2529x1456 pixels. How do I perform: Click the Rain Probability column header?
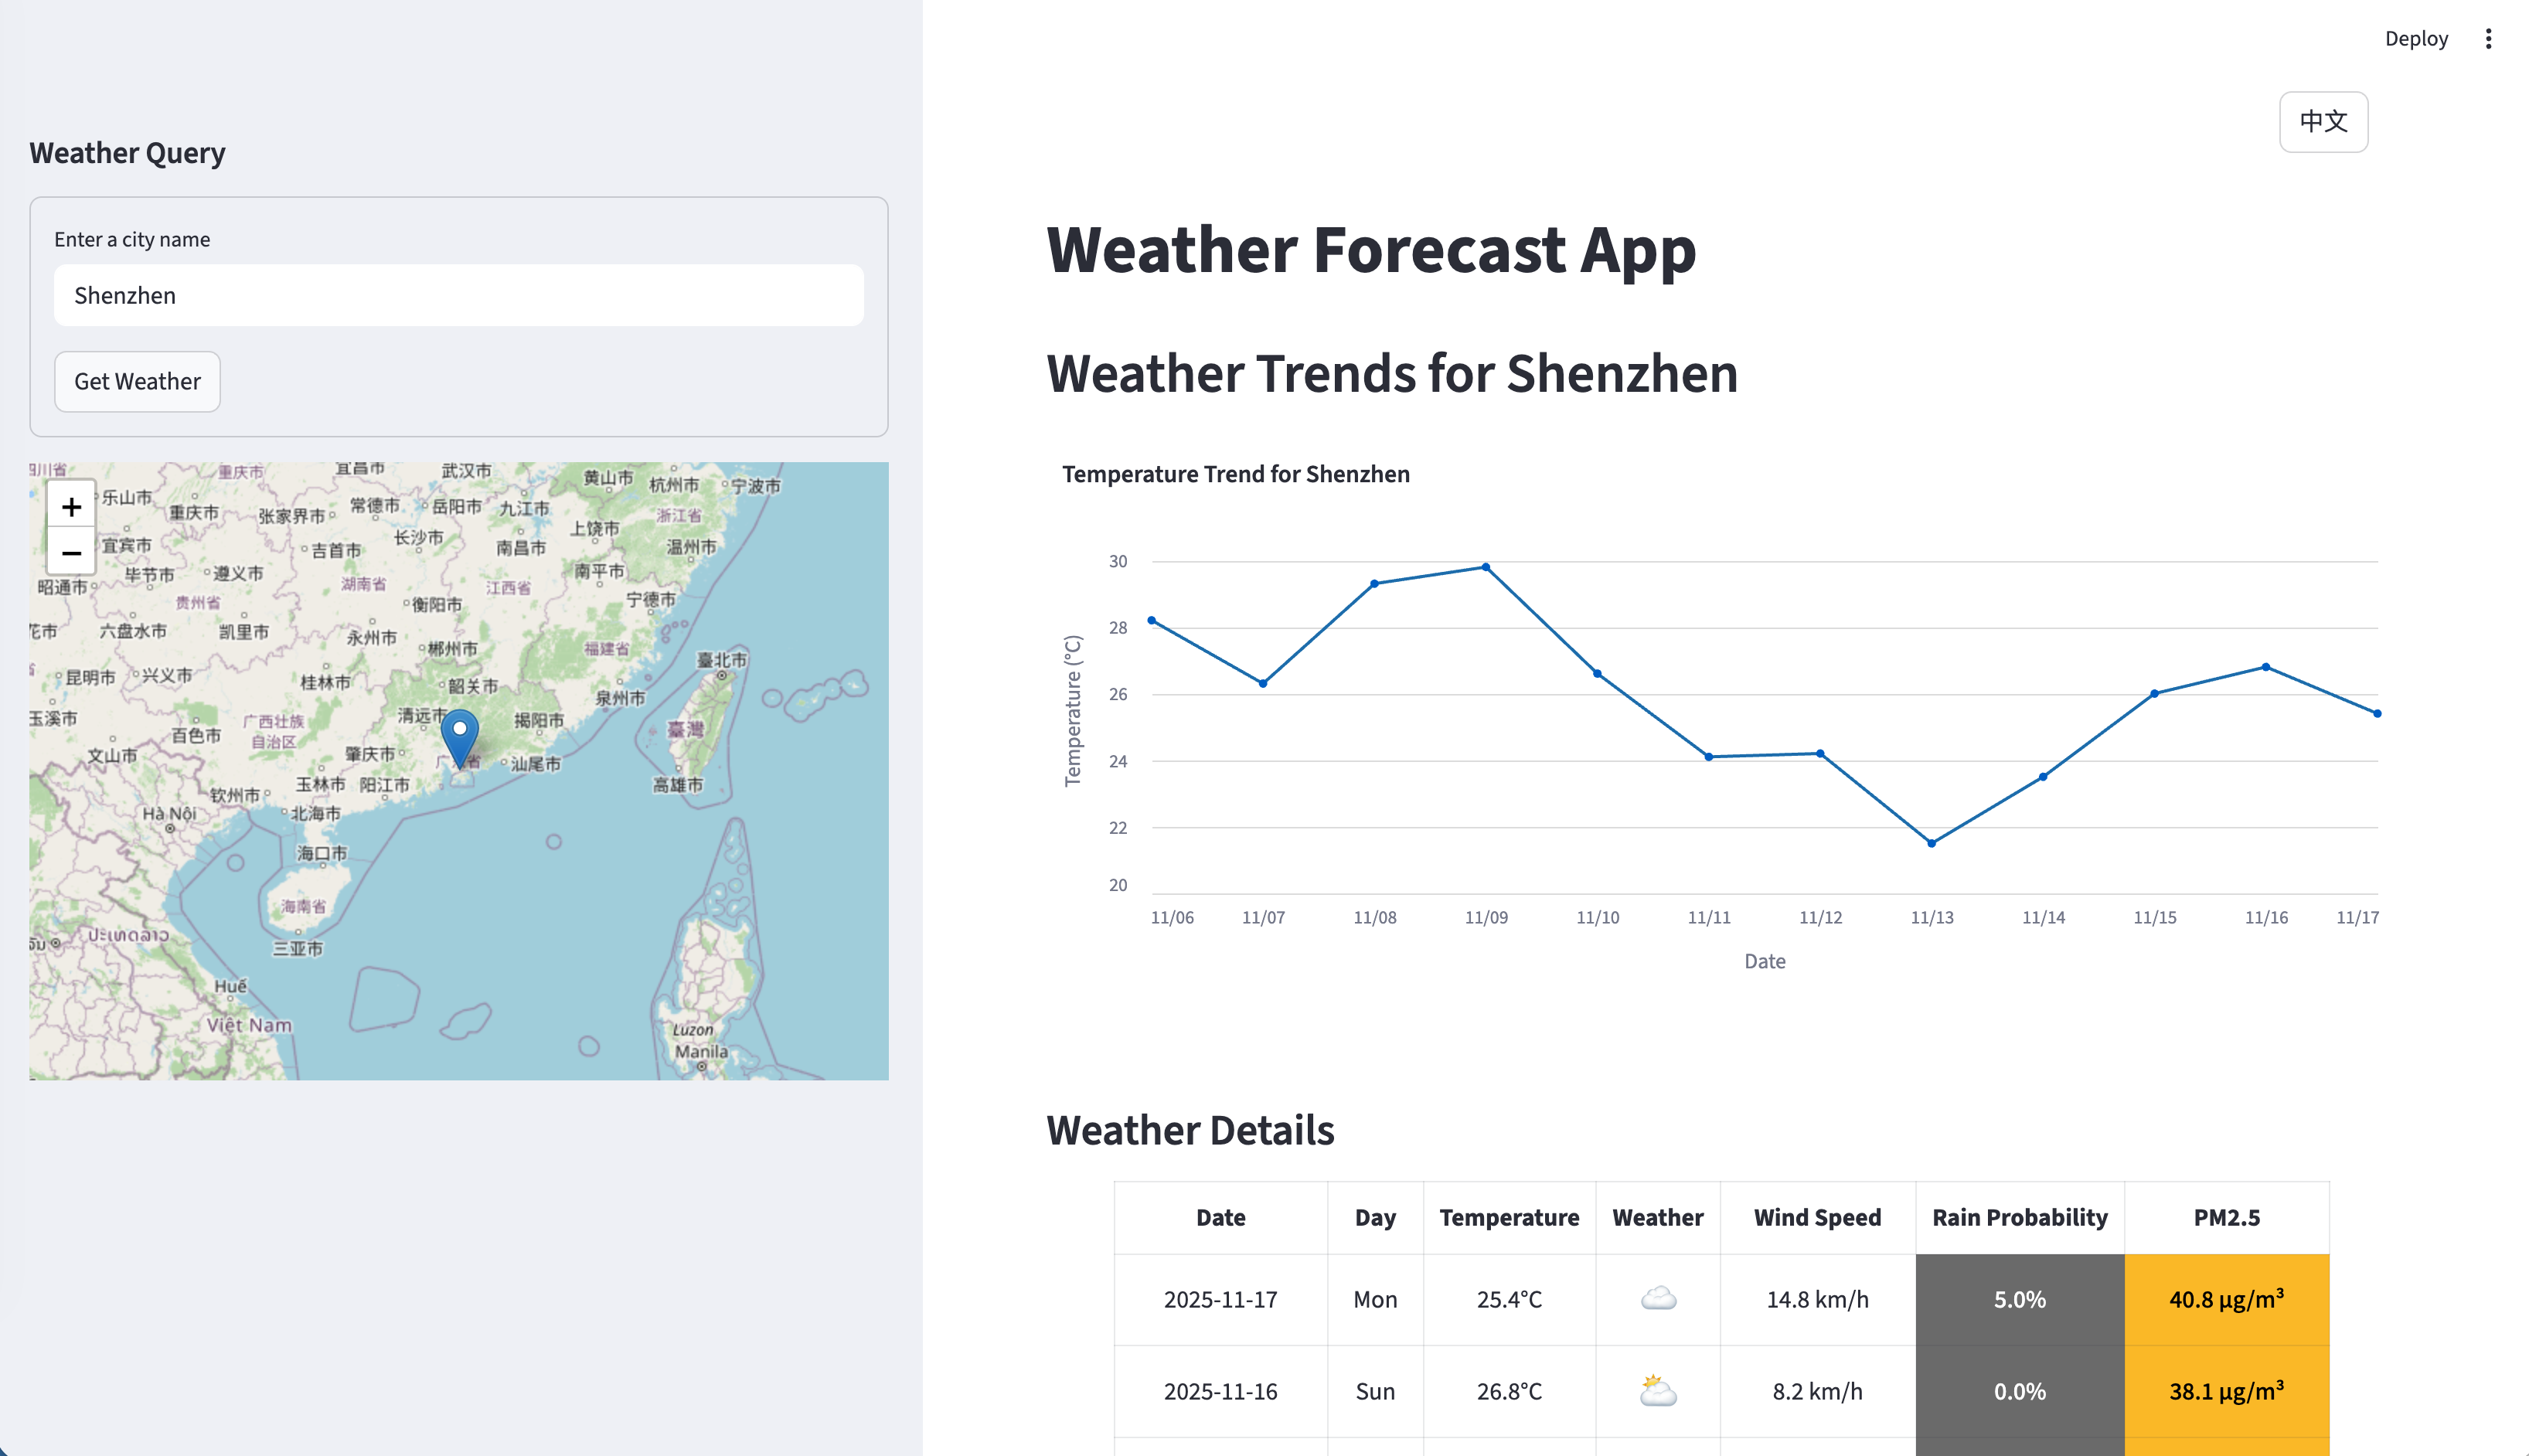(x=2019, y=1218)
